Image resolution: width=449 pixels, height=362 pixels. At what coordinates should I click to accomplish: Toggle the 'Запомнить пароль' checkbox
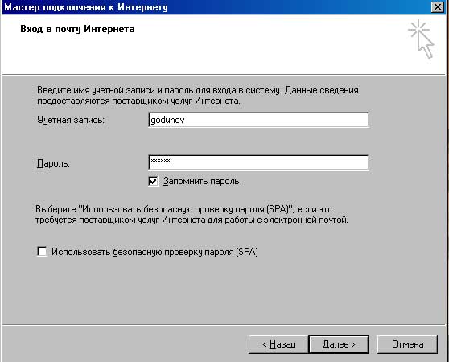tap(153, 181)
